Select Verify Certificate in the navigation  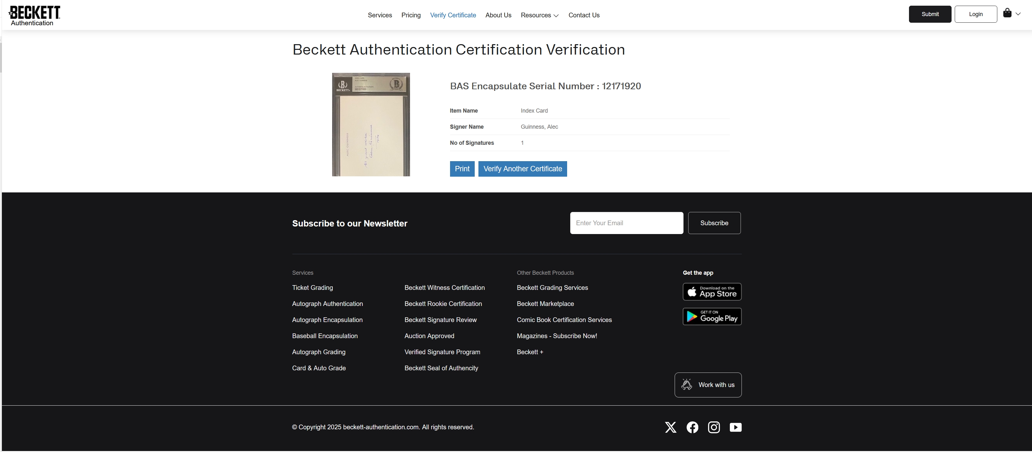coord(453,15)
